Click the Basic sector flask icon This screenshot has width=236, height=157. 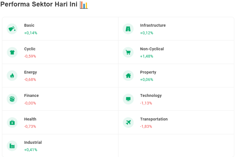(x=12, y=29)
